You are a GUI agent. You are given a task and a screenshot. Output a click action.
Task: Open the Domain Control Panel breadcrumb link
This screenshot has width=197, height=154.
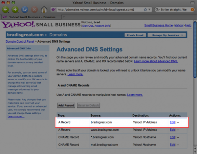pyautogui.click(x=20, y=42)
